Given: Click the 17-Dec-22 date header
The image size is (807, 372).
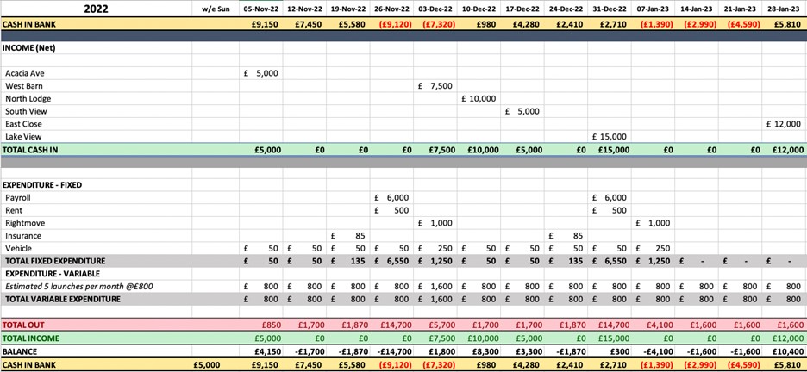Looking at the screenshot, I should tap(522, 9).
